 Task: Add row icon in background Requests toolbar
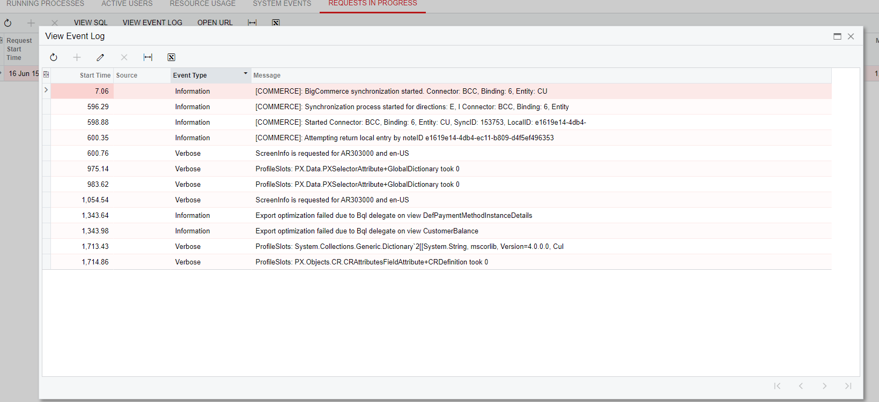(x=31, y=23)
